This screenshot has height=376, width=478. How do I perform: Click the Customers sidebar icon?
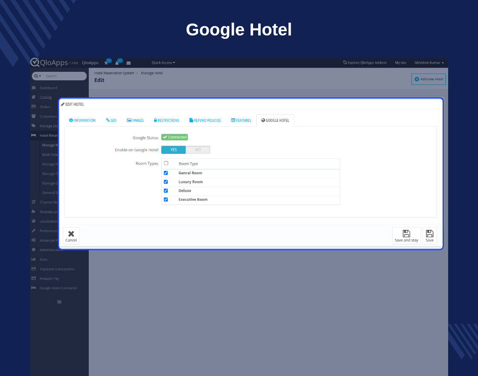tap(34, 116)
